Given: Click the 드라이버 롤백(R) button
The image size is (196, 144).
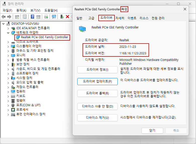Looking at the screenshot, I should tap(97, 93).
